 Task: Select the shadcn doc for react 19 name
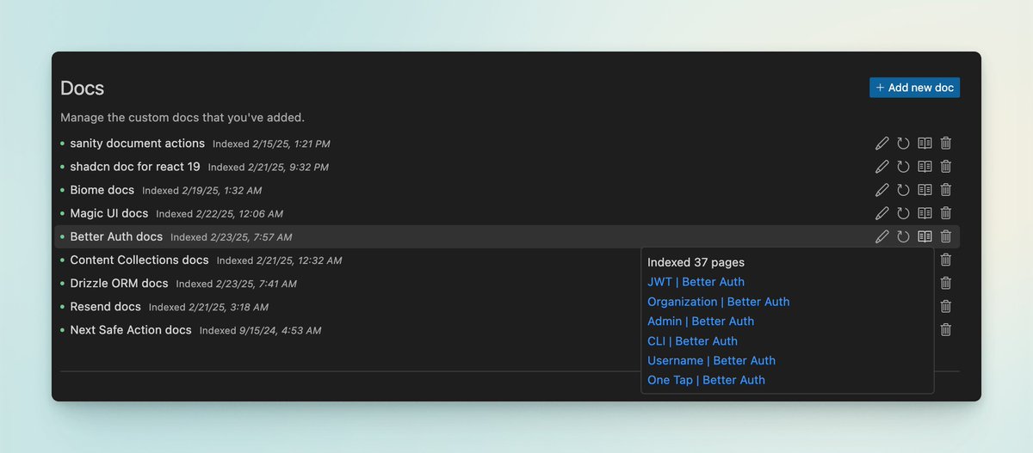pos(135,167)
